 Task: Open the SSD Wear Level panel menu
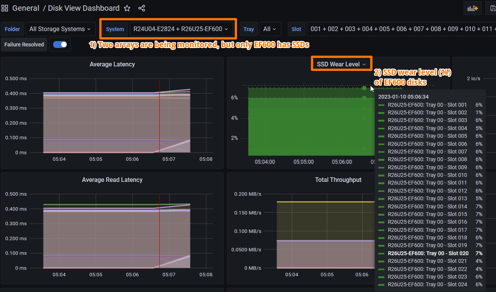tap(341, 64)
